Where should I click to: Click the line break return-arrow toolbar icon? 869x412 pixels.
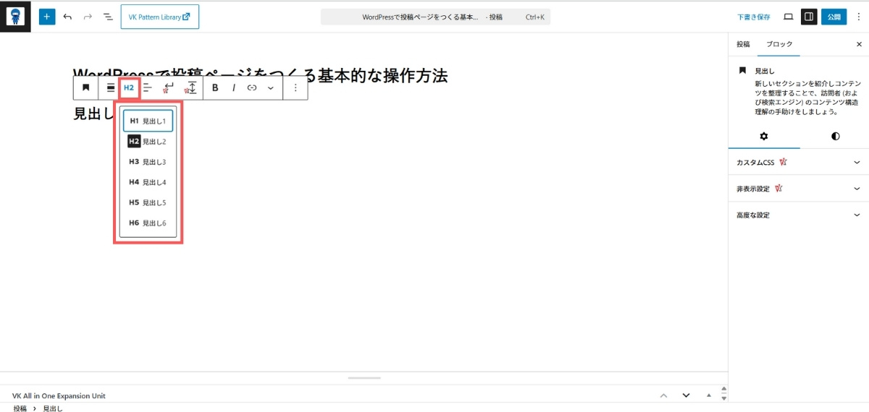click(x=168, y=87)
